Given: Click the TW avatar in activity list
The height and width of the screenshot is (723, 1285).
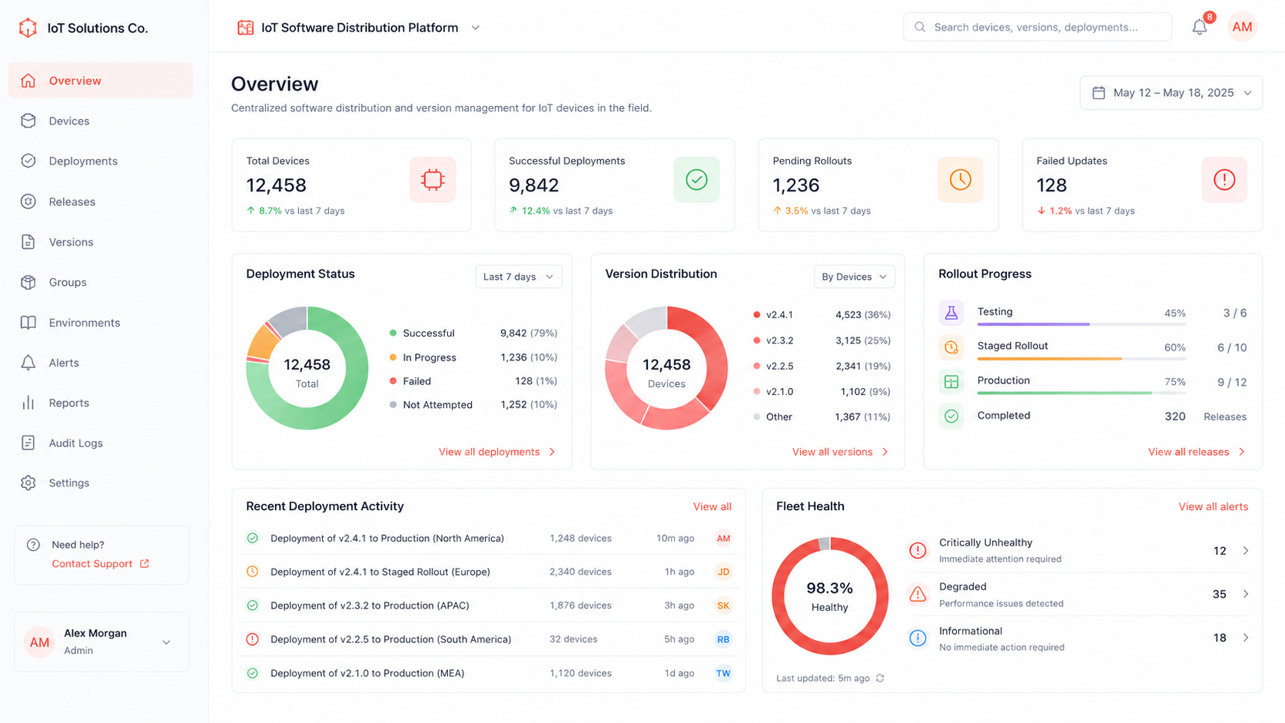Looking at the screenshot, I should tap(723, 673).
